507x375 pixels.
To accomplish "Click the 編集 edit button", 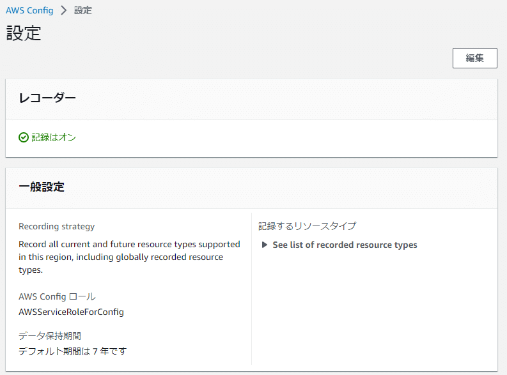I will (474, 58).
